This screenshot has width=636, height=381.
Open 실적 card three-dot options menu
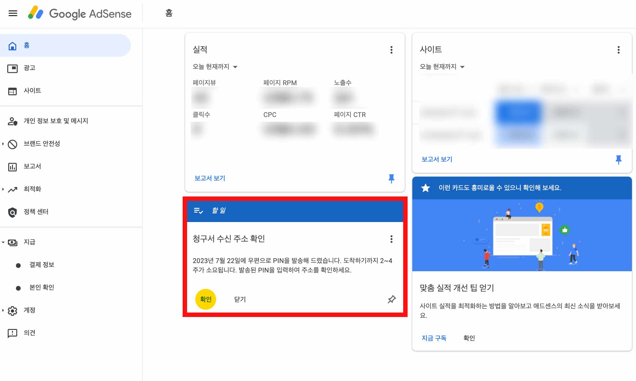pos(391,50)
